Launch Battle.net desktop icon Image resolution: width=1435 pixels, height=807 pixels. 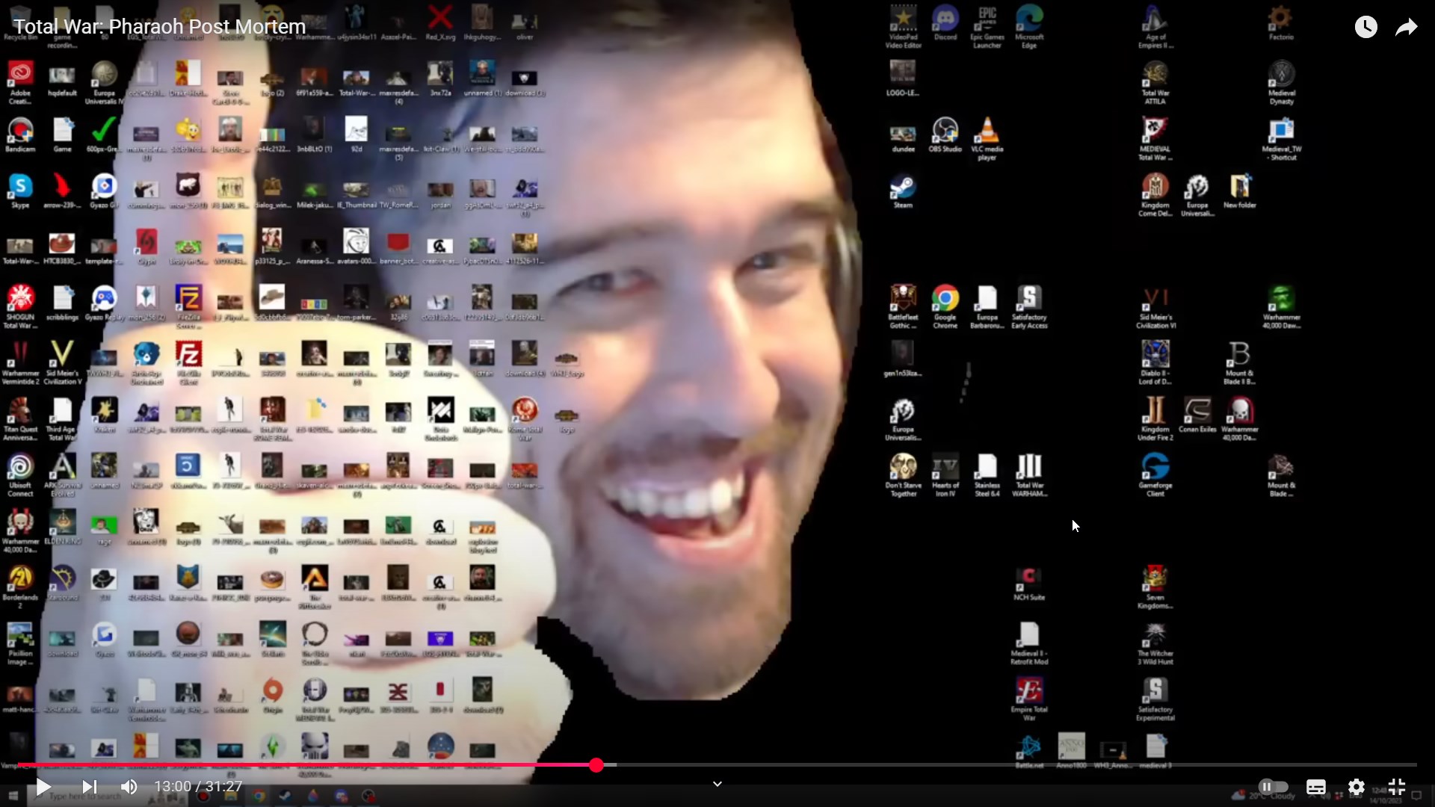(x=1029, y=751)
